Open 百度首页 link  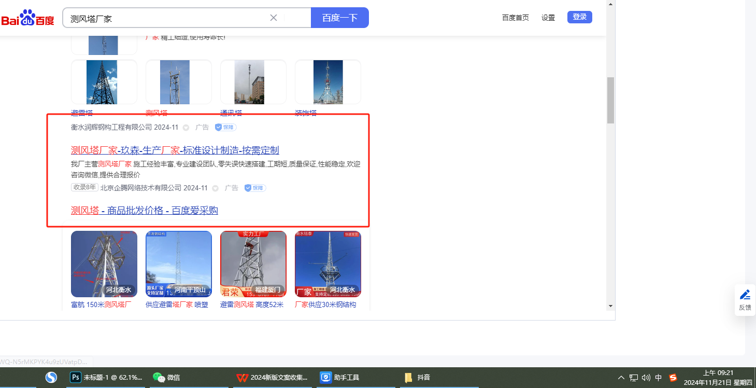click(516, 18)
